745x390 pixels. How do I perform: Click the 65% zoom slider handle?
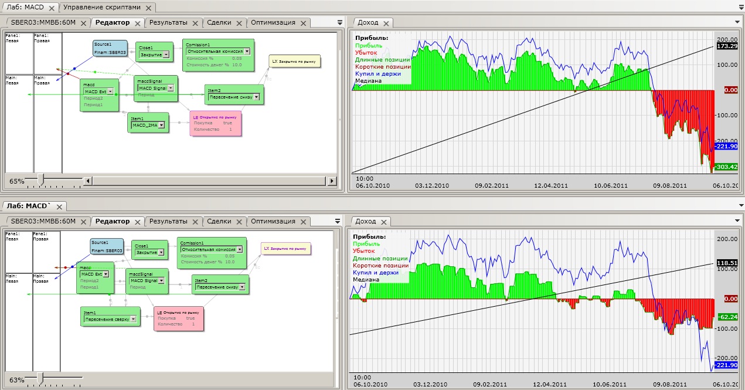pyautogui.click(x=40, y=180)
